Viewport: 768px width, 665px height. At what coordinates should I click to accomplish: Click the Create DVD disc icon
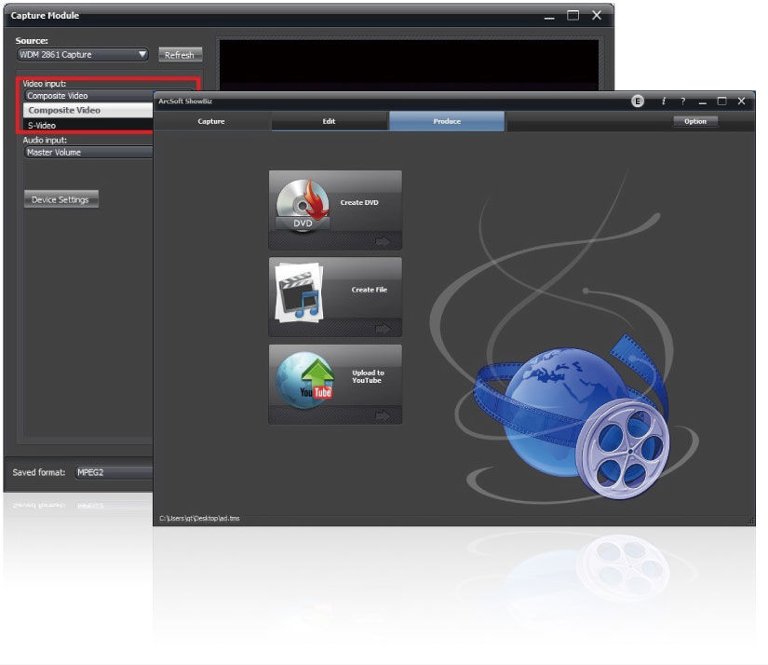pyautogui.click(x=303, y=205)
